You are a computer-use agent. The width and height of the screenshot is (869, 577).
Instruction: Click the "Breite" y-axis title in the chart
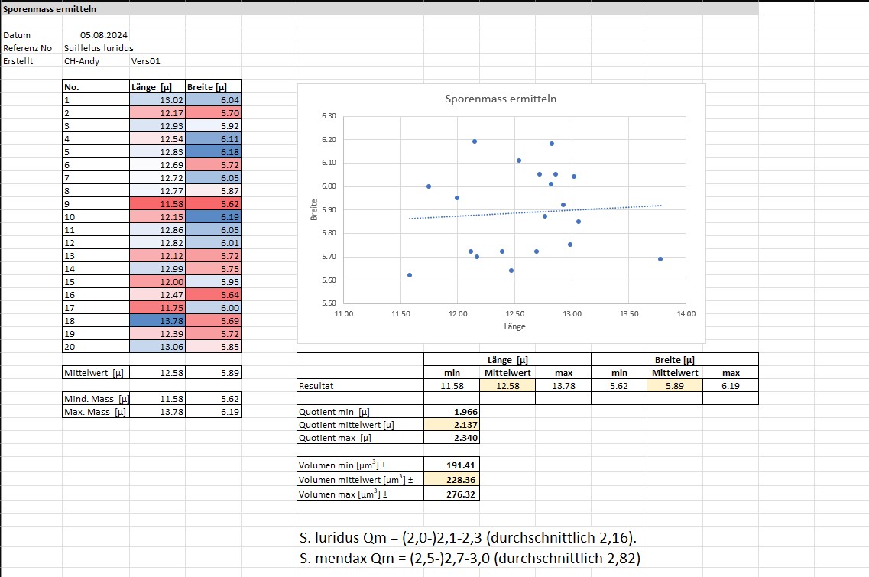coord(314,210)
